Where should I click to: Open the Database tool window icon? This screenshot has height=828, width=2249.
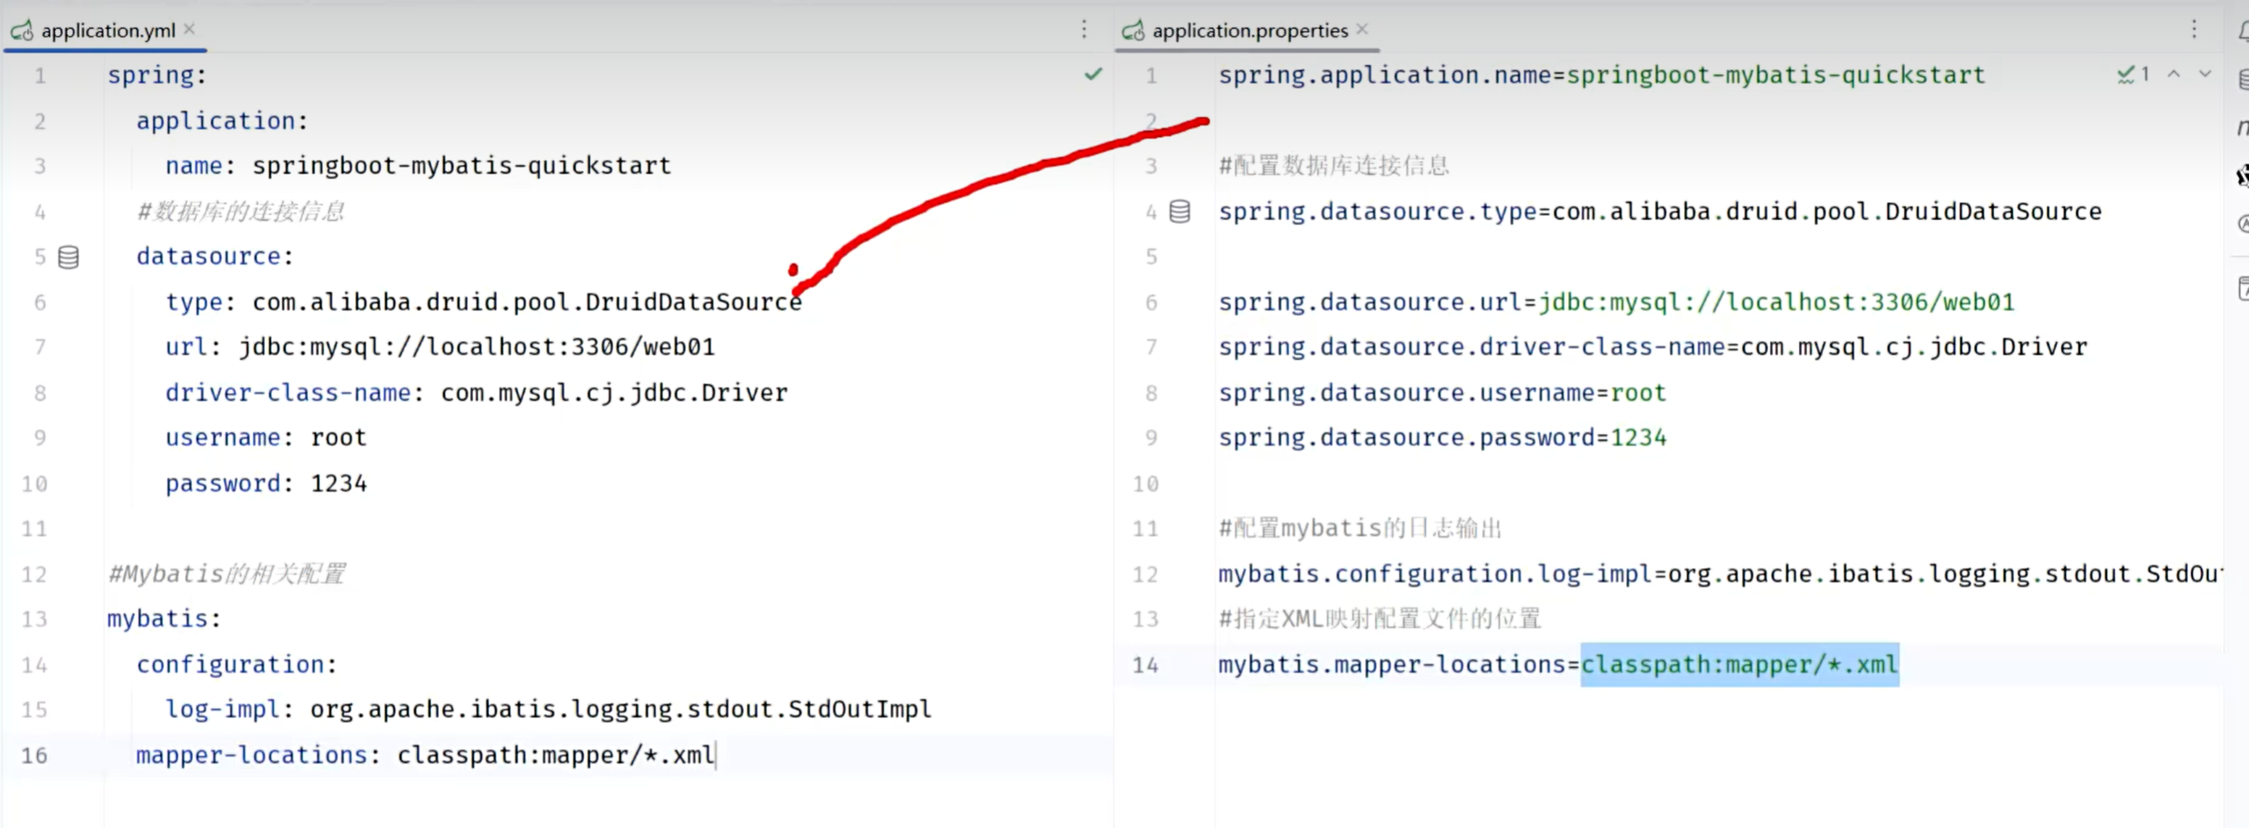tap(2242, 80)
